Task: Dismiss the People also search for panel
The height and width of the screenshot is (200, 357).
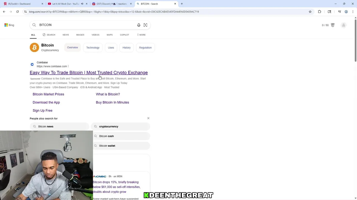Action: (148, 118)
